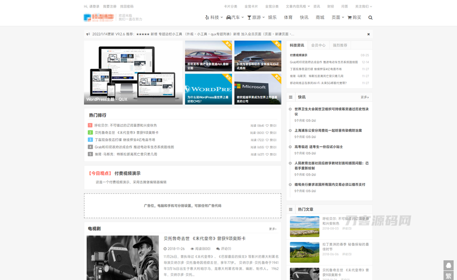Like the first ranked article with heart icon
Screen dimensions: 457x280
(x=268, y=125)
